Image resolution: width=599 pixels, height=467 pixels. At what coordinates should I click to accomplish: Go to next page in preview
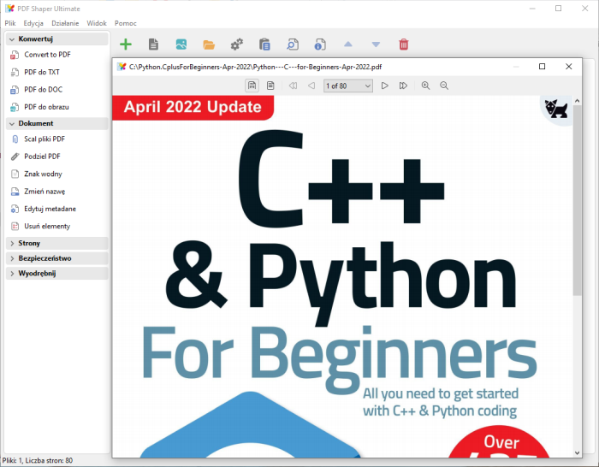(385, 86)
